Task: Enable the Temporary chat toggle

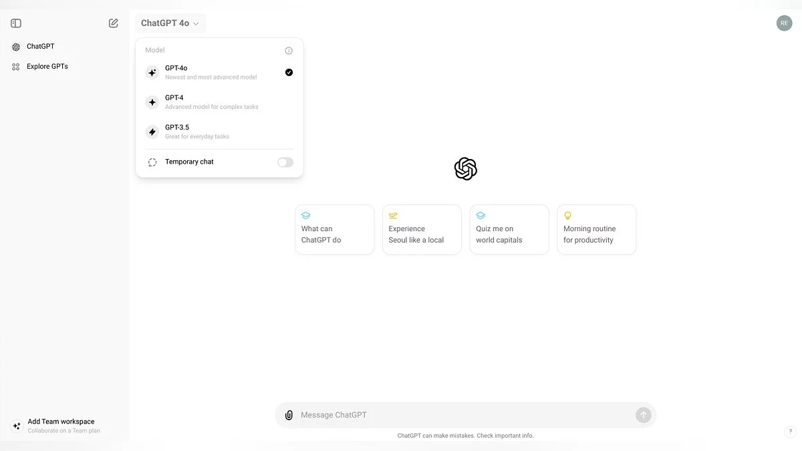Action: tap(285, 162)
